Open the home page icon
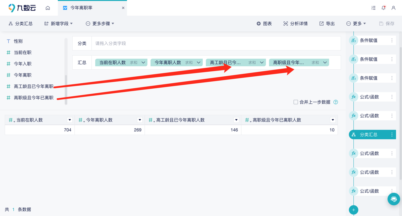This screenshot has width=402, height=216. 48,8
